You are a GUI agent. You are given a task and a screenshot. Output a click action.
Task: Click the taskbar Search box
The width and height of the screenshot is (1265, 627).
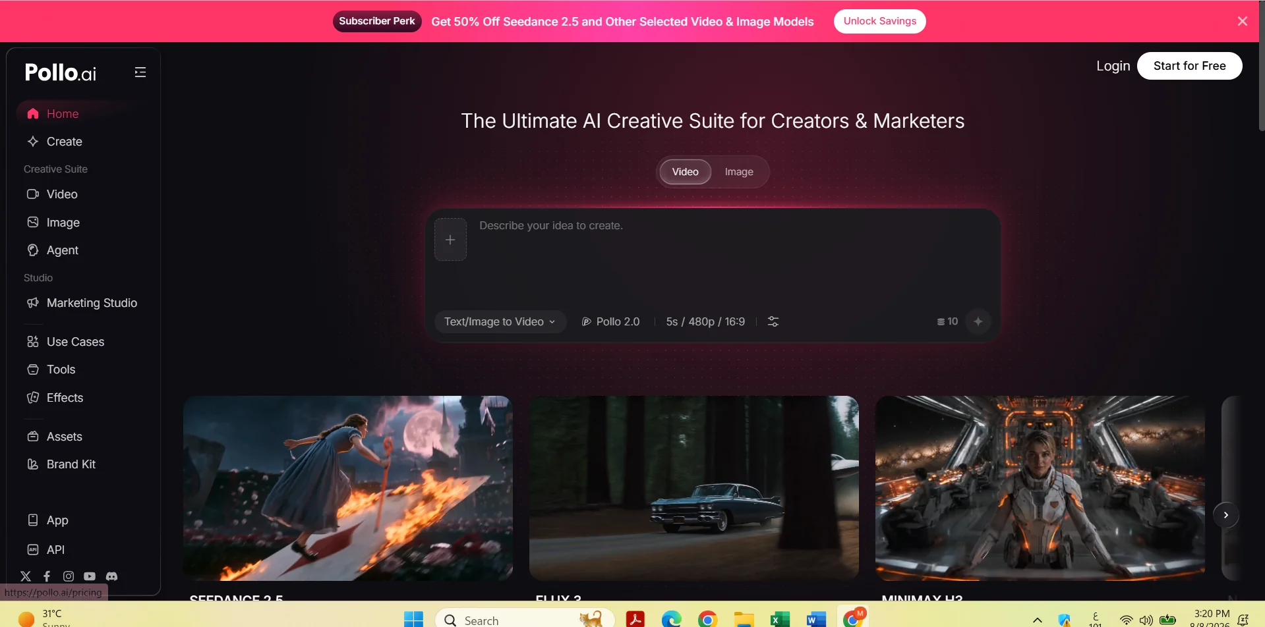525,619
